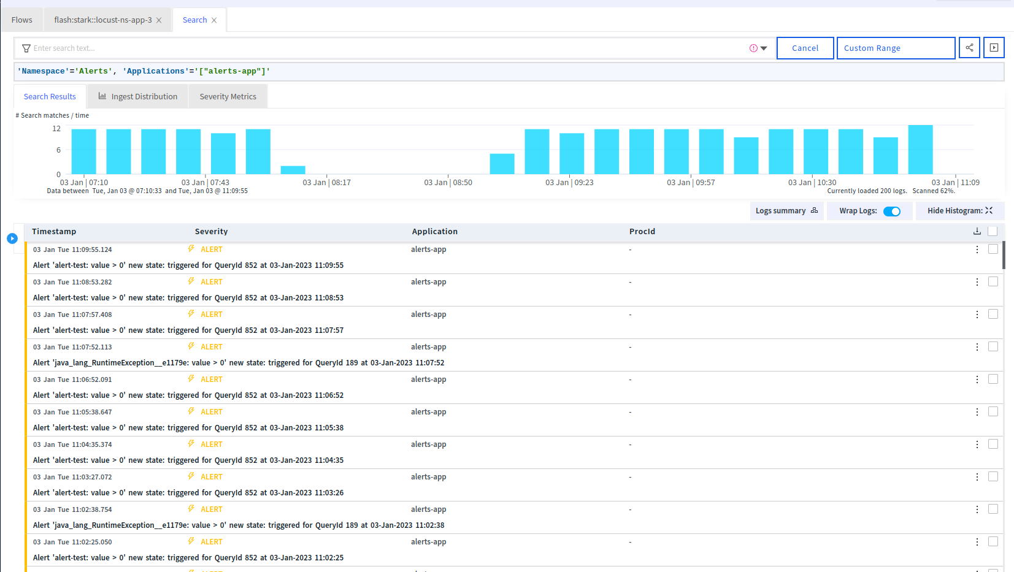Close the flash:stark::locust-ns-app-3 tab
This screenshot has height=572, width=1014.
[x=159, y=20]
